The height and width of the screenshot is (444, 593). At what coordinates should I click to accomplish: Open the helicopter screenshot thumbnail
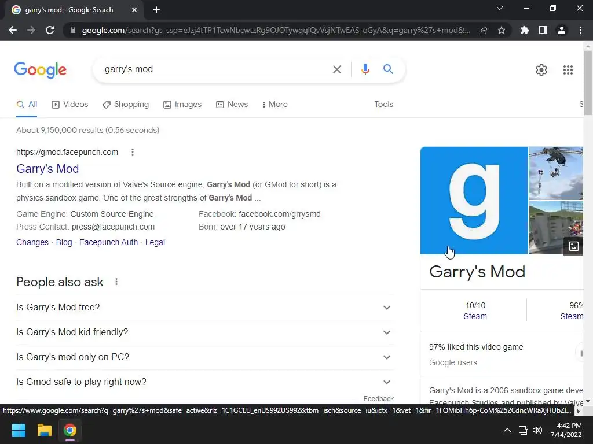pyautogui.click(x=556, y=173)
